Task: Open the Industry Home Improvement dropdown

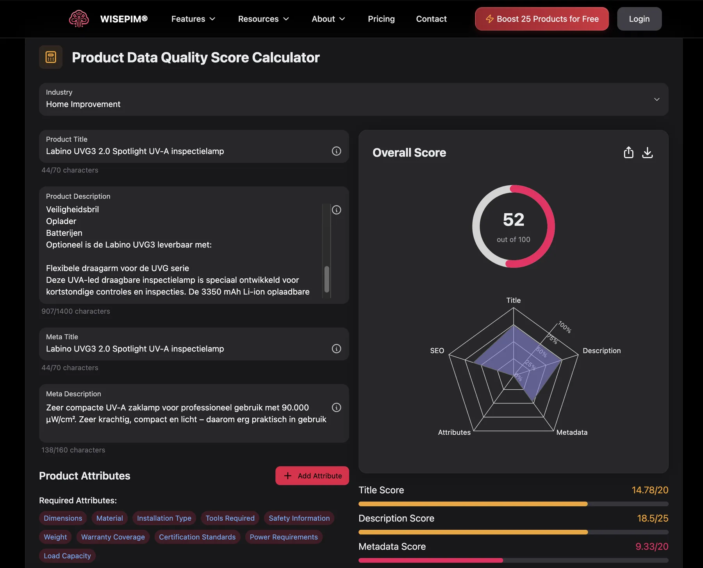Action: 353,99
